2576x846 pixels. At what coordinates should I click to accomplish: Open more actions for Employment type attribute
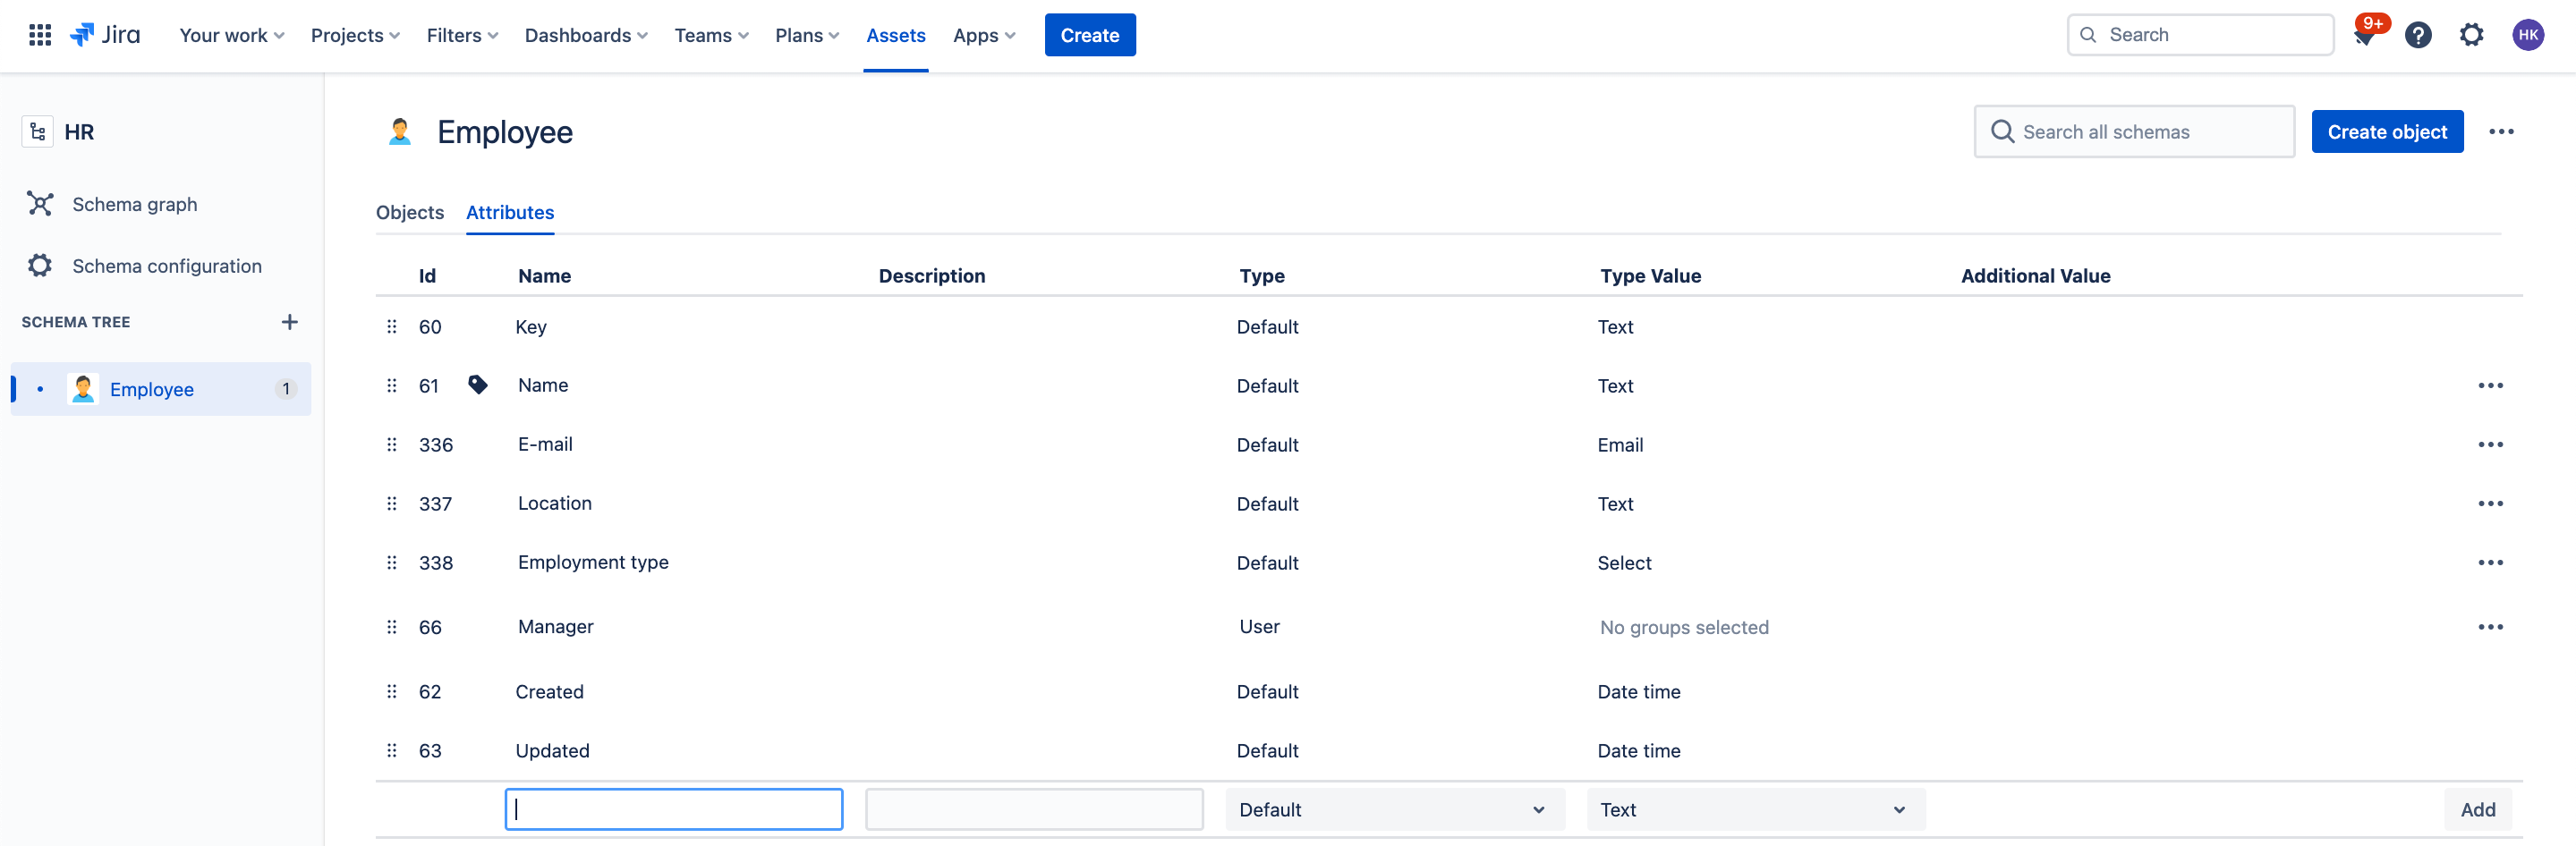(x=2490, y=563)
